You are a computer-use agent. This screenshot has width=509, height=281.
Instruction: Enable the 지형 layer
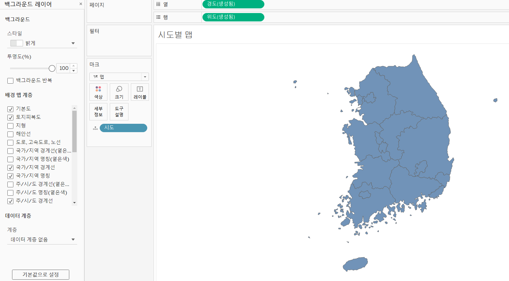point(10,126)
